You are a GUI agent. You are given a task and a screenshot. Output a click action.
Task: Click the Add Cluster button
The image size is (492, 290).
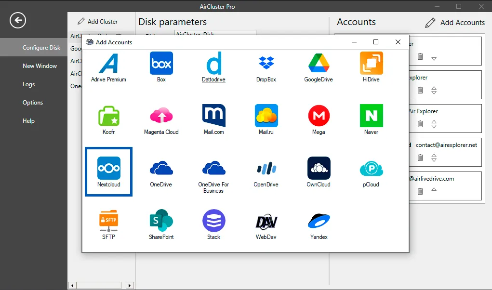[x=98, y=21]
